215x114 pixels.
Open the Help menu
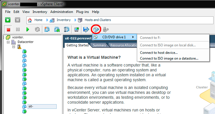95,12
